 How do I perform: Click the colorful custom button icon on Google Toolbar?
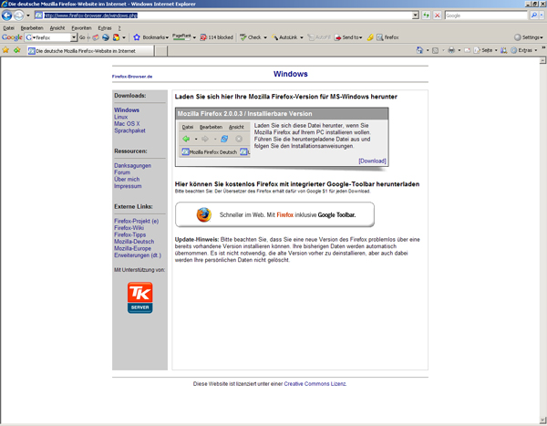pyautogui.click(x=116, y=37)
